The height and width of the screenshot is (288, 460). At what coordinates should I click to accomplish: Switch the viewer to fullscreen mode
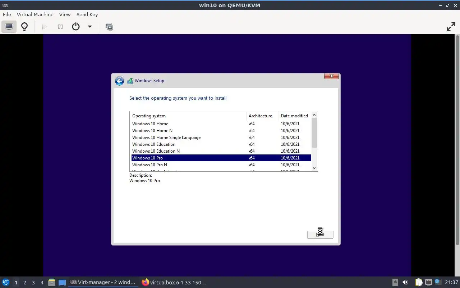tap(451, 27)
